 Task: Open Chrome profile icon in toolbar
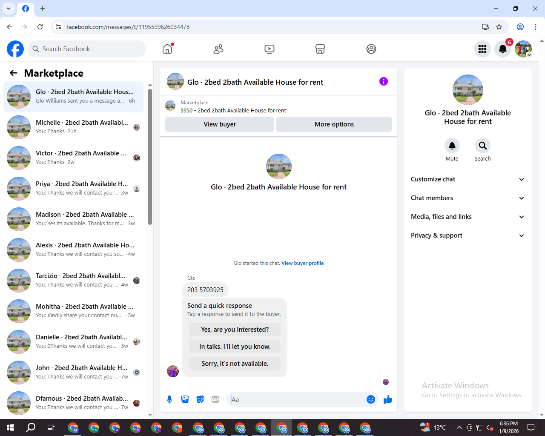pos(520,27)
